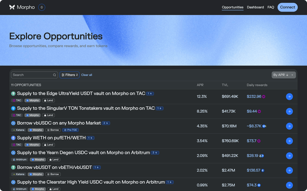Go to the Opportunities tab

(232, 7)
